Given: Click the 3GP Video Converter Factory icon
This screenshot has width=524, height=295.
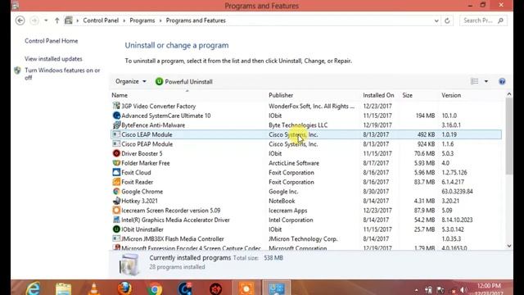Looking at the screenshot, I should click(x=116, y=106).
